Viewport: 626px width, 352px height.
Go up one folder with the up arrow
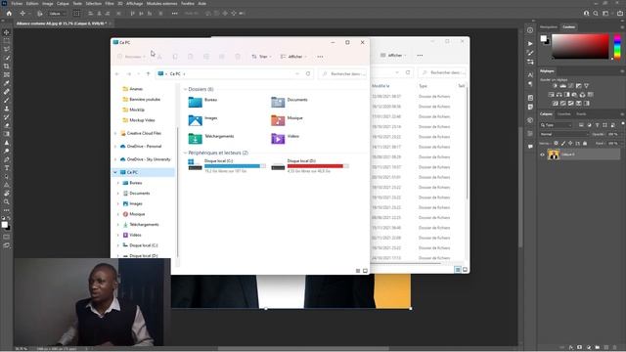[x=148, y=74]
